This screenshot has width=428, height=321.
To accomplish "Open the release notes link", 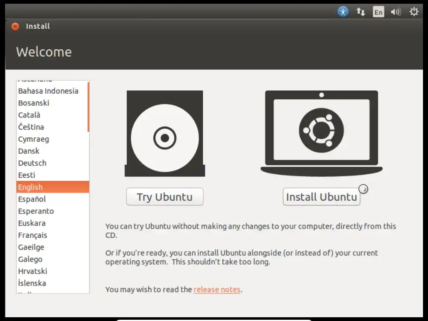I will point(217,289).
